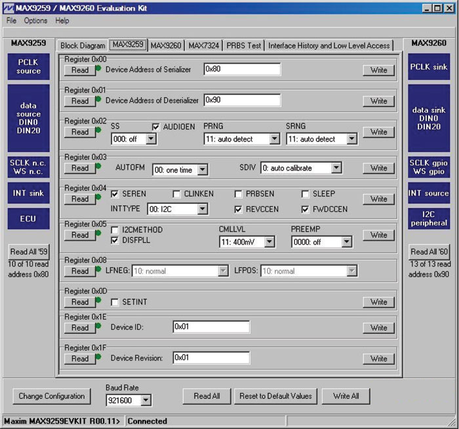Open the INTTYPE dropdown

pos(202,209)
